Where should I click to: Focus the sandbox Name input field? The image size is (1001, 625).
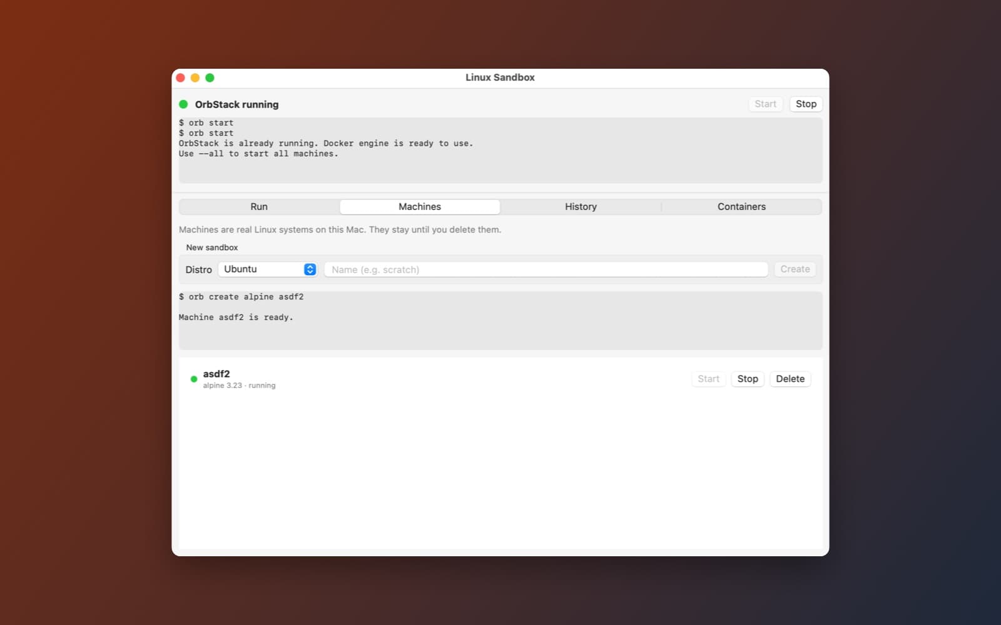click(x=546, y=269)
